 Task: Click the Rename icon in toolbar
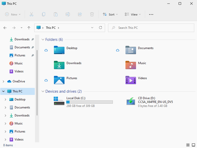68,14
